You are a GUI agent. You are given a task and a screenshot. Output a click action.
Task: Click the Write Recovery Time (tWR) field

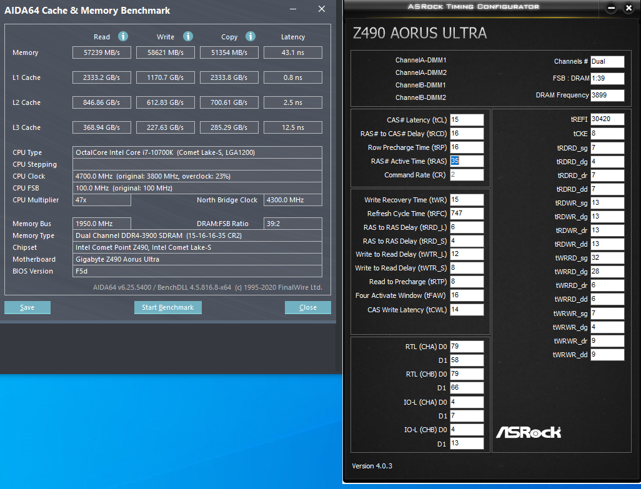(x=467, y=199)
